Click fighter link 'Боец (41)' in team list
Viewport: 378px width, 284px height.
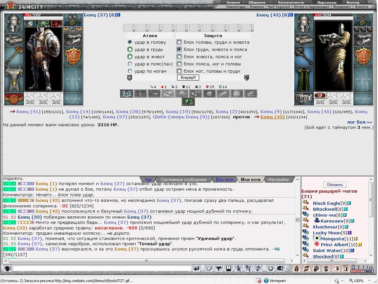(x=29, y=111)
